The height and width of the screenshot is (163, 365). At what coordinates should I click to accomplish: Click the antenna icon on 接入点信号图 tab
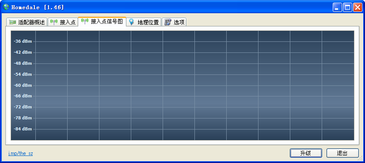[x=85, y=21]
